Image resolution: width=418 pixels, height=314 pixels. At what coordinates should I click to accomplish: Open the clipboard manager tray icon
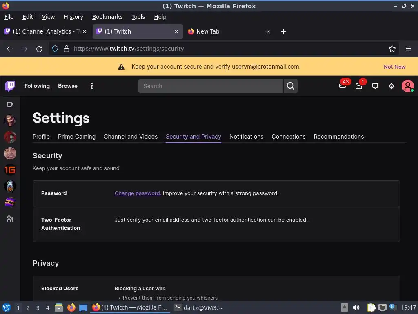(371, 307)
